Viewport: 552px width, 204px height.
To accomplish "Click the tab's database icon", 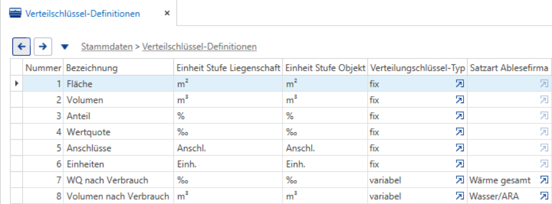I will 15,13.
